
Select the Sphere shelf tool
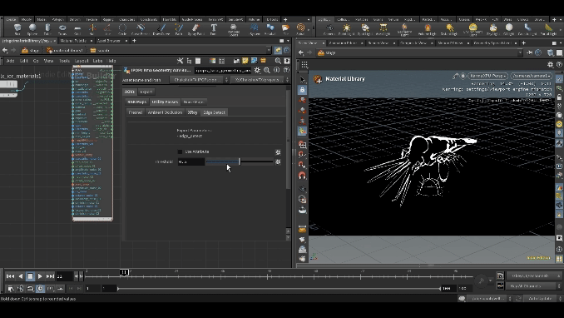[x=32, y=29]
